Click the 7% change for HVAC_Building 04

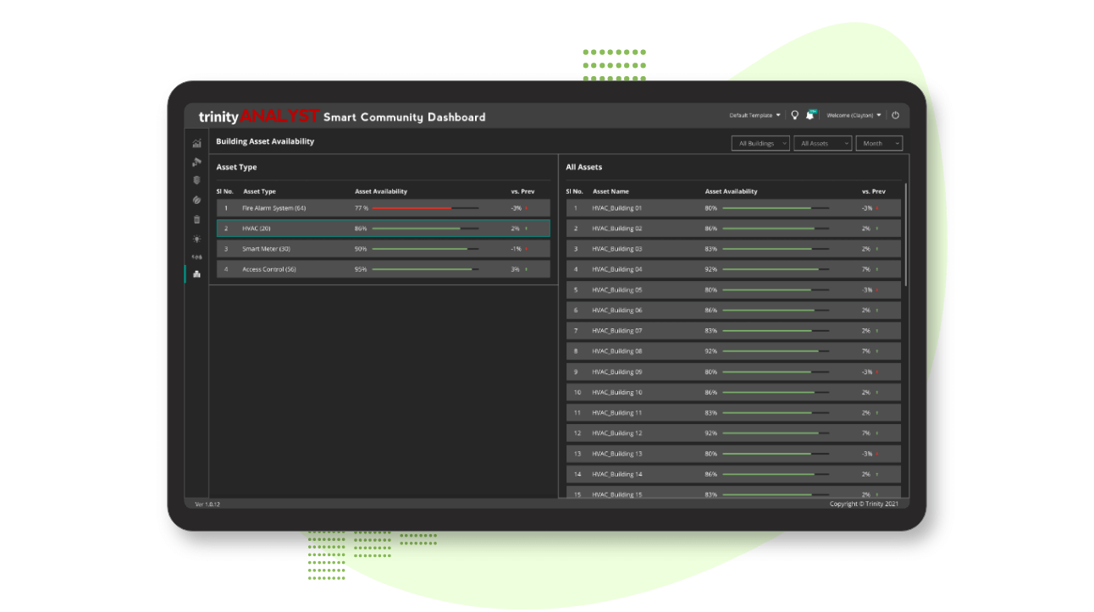pyautogui.click(x=865, y=269)
